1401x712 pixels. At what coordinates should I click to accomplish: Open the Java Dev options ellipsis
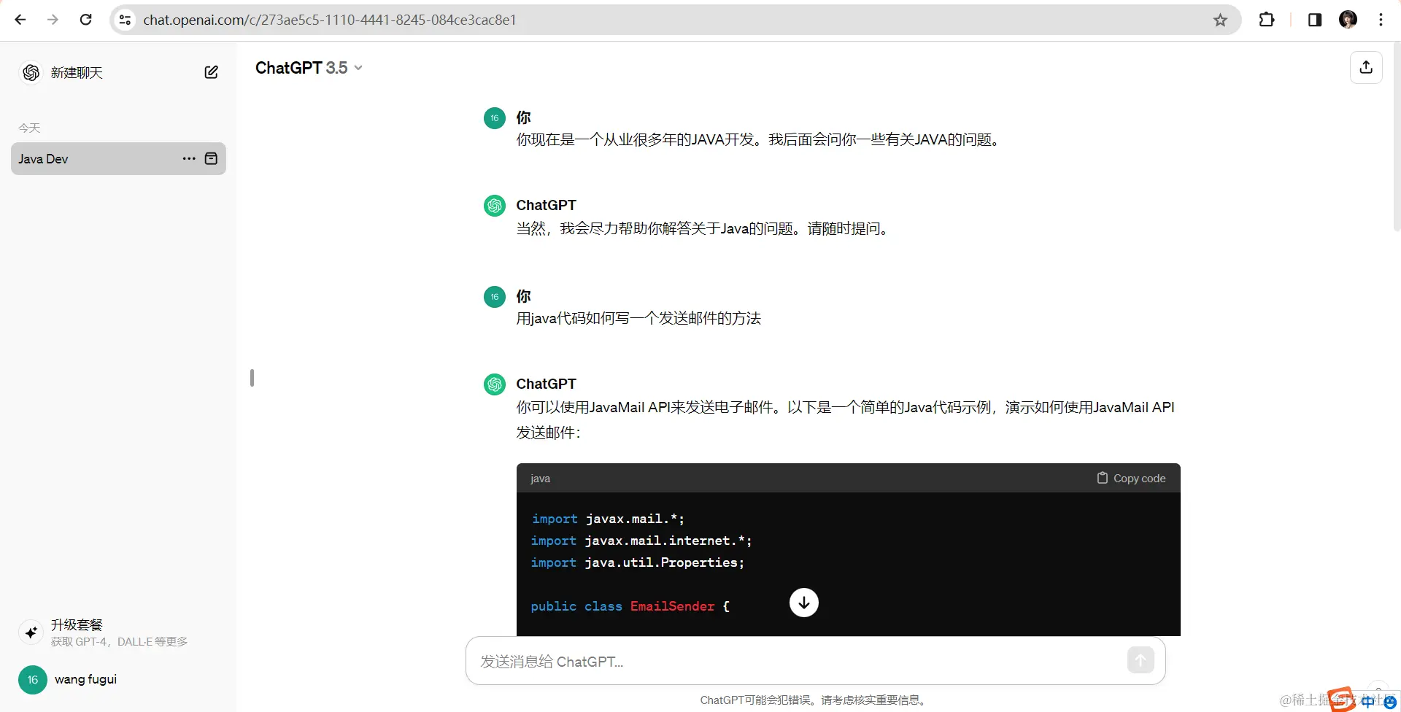pyautogui.click(x=189, y=158)
